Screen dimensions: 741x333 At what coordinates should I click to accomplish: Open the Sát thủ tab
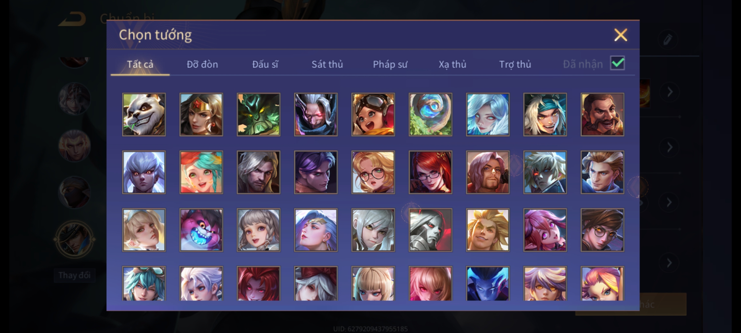coord(327,64)
